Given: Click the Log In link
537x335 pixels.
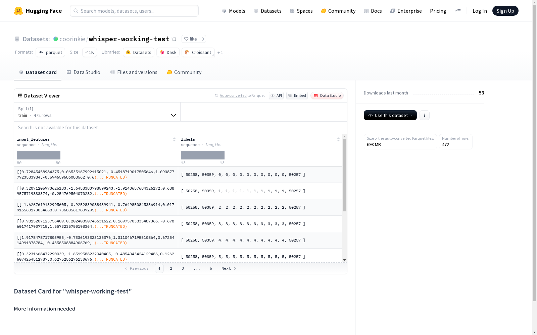Looking at the screenshot, I should 480,11.
